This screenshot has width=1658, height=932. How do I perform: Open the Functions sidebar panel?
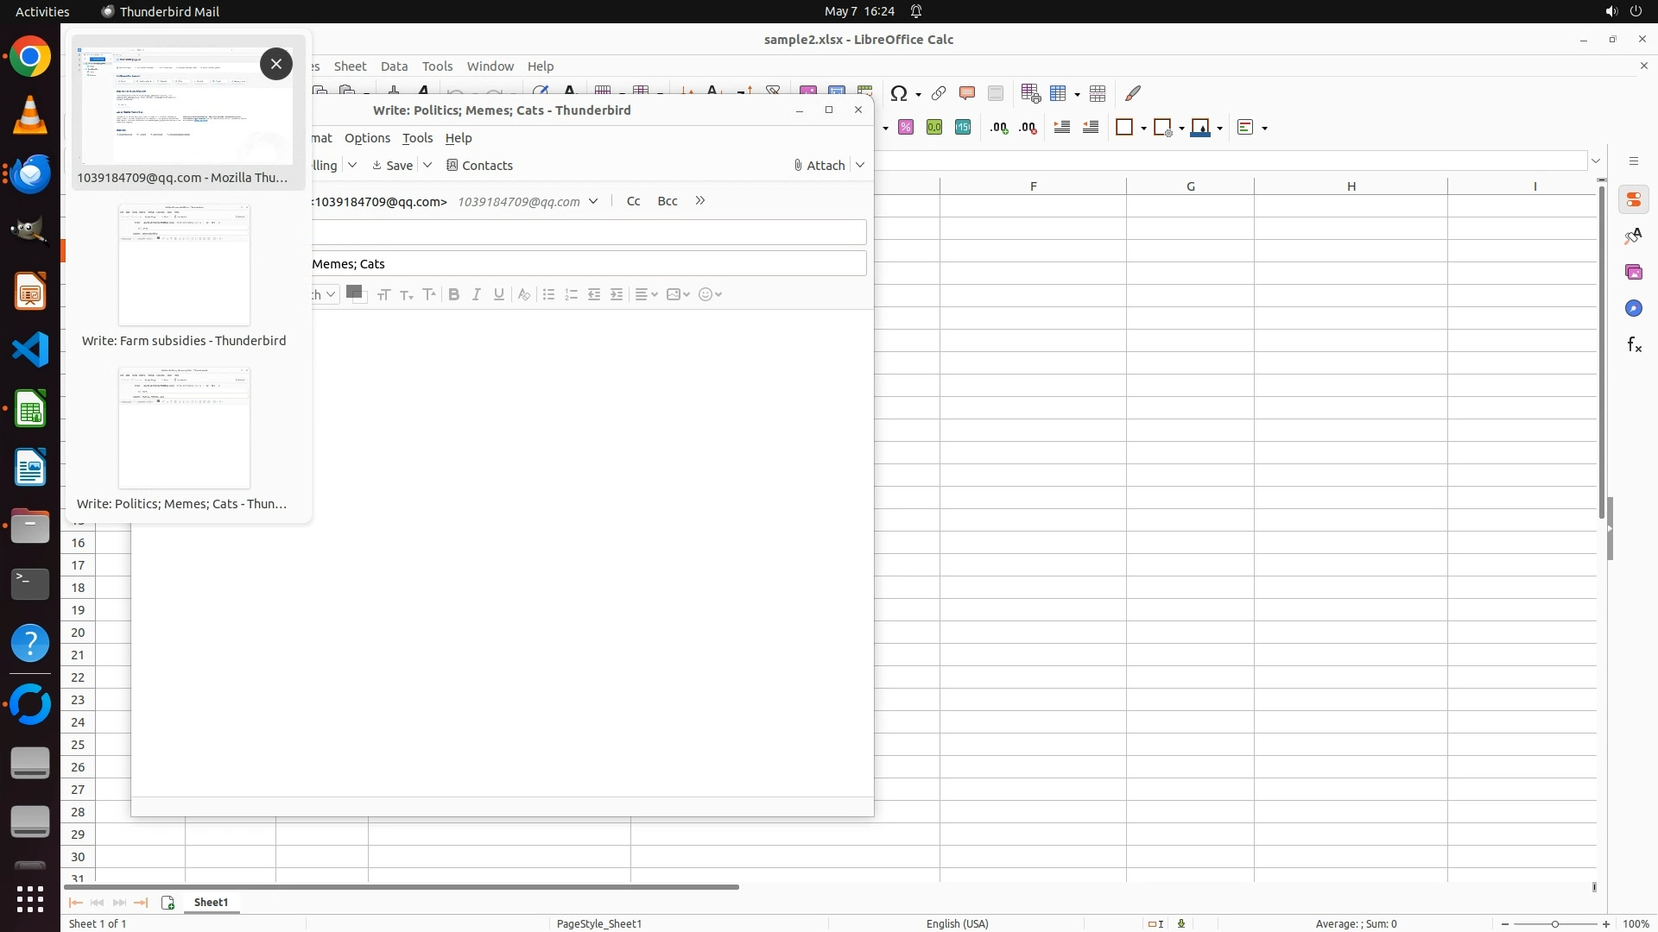coord(1634,345)
